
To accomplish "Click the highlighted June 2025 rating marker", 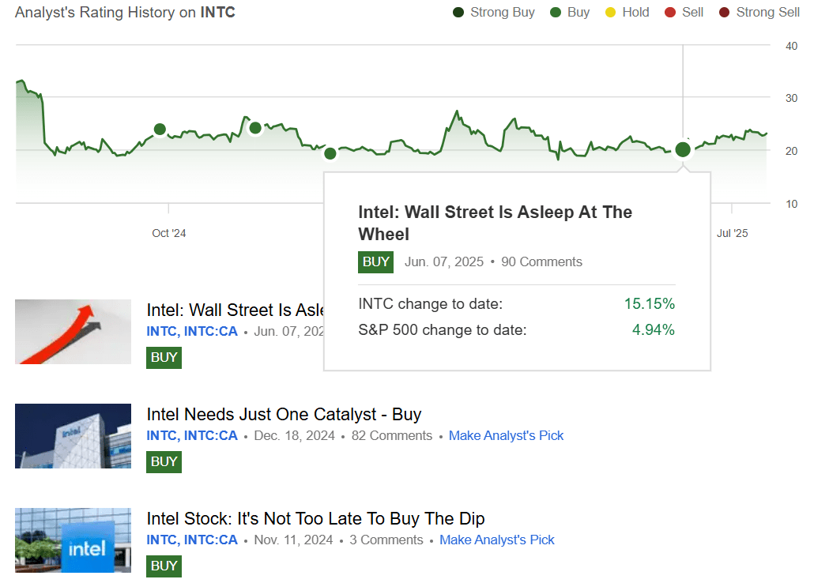I will coord(683,149).
